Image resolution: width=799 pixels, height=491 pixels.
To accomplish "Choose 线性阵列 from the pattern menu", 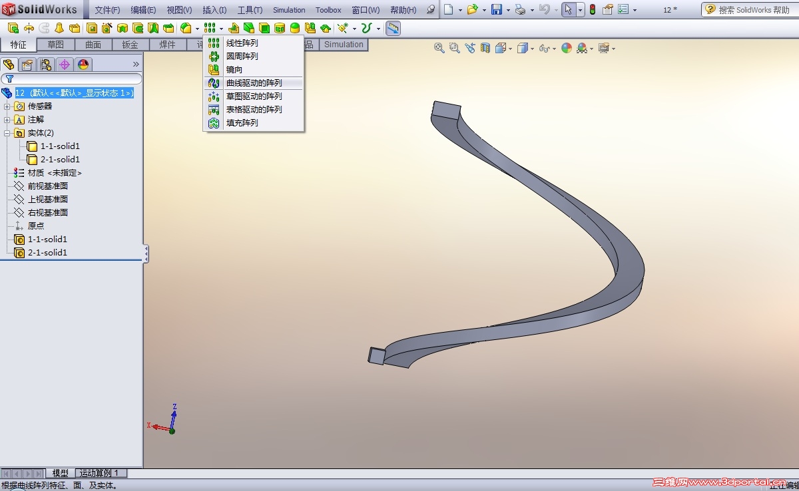I will (253, 43).
